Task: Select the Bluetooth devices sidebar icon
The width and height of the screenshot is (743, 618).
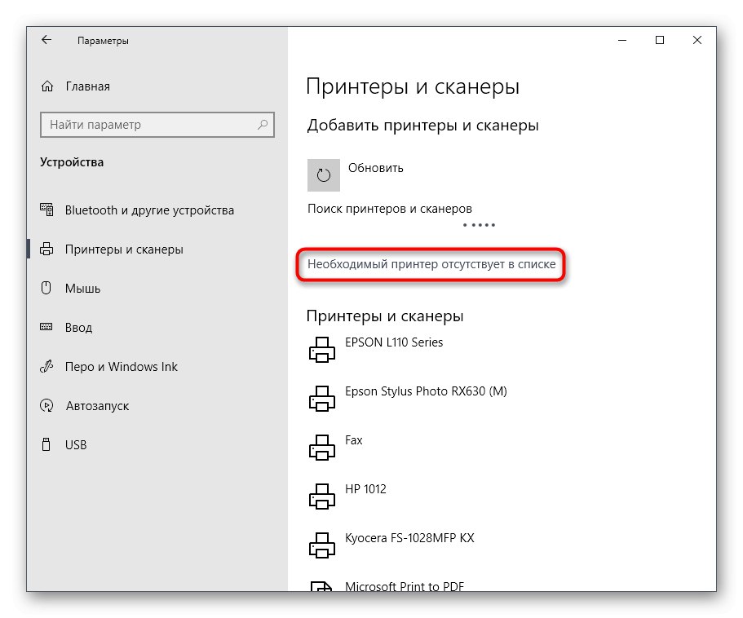Action: pyautogui.click(x=46, y=210)
